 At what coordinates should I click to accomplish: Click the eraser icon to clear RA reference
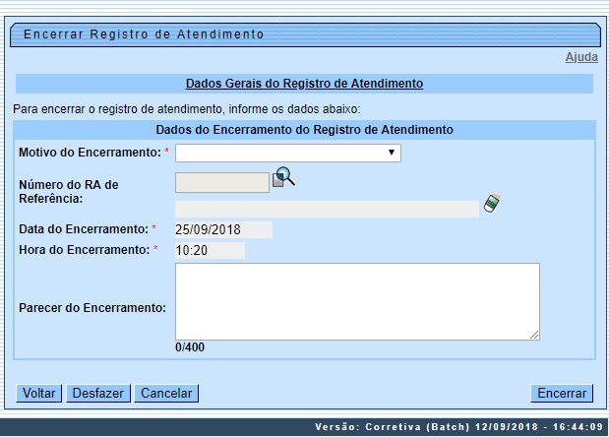(x=492, y=204)
